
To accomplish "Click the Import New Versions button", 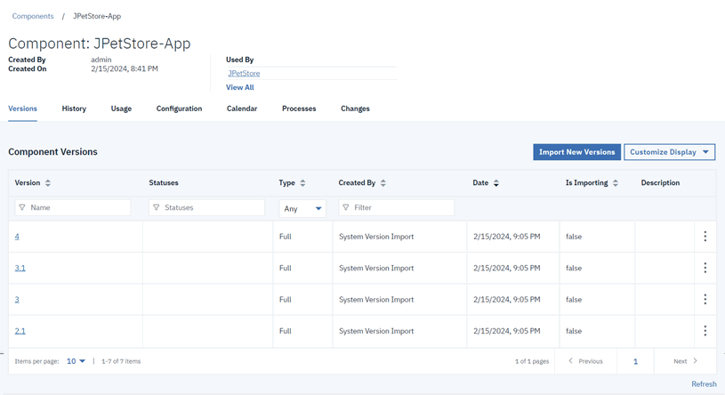I will [x=576, y=152].
